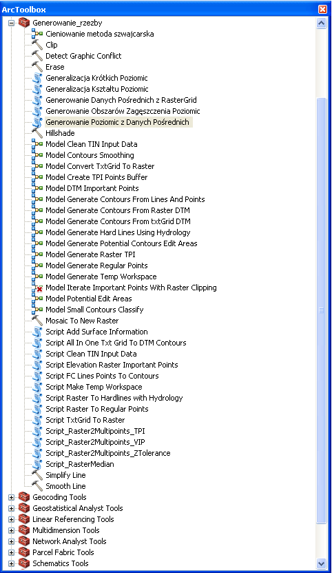Expand the Geocoding Tools toolbox
The height and width of the screenshot is (573, 332).
point(11,497)
